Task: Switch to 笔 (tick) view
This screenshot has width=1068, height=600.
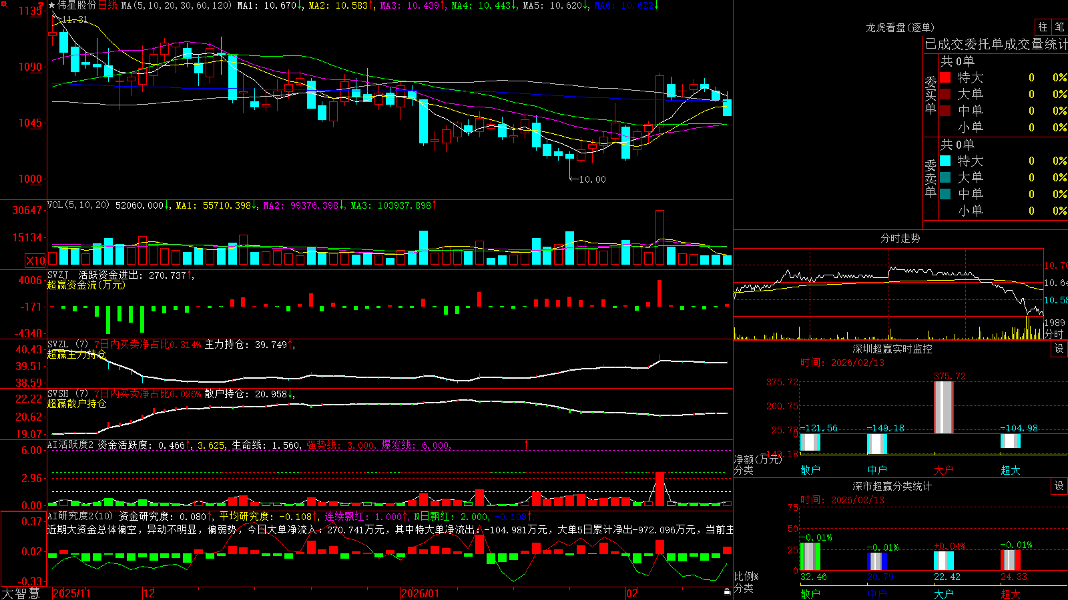Action: 1059,27
